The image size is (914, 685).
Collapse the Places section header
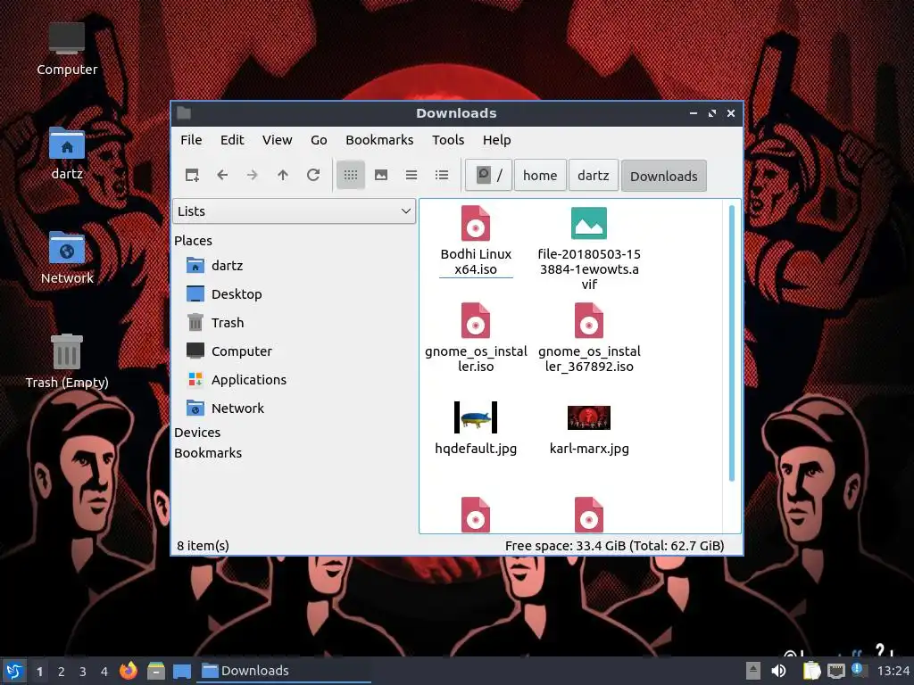[193, 241]
